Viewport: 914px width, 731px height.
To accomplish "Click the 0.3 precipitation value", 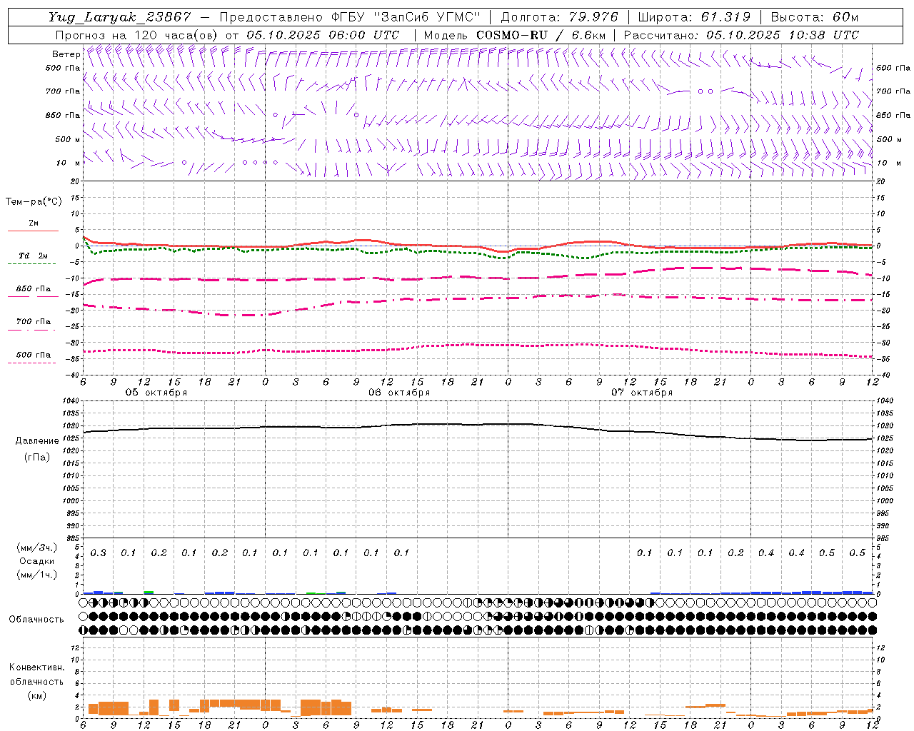I will pos(98,553).
